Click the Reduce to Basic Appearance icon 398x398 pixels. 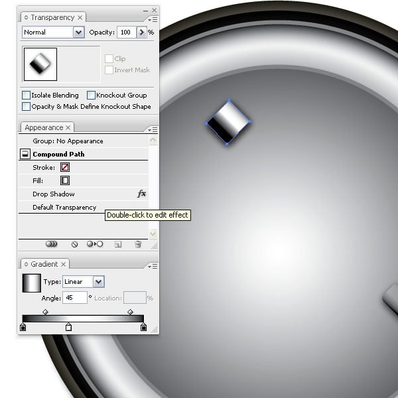click(x=96, y=244)
